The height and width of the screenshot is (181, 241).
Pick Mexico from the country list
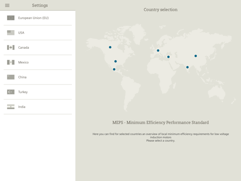(38, 62)
